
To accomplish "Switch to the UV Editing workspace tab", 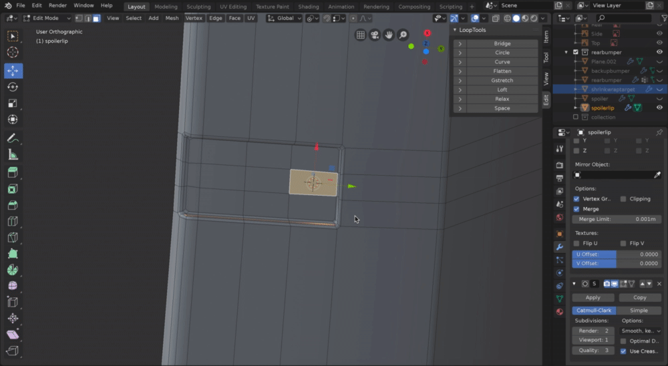I will pos(232,6).
